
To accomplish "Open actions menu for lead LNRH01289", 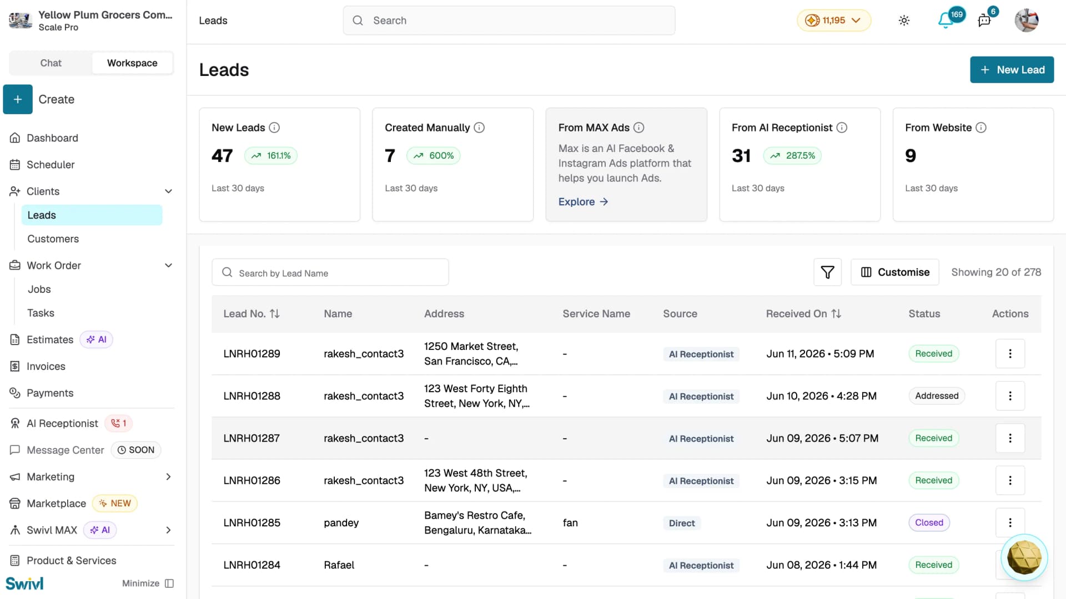I will (x=1010, y=354).
